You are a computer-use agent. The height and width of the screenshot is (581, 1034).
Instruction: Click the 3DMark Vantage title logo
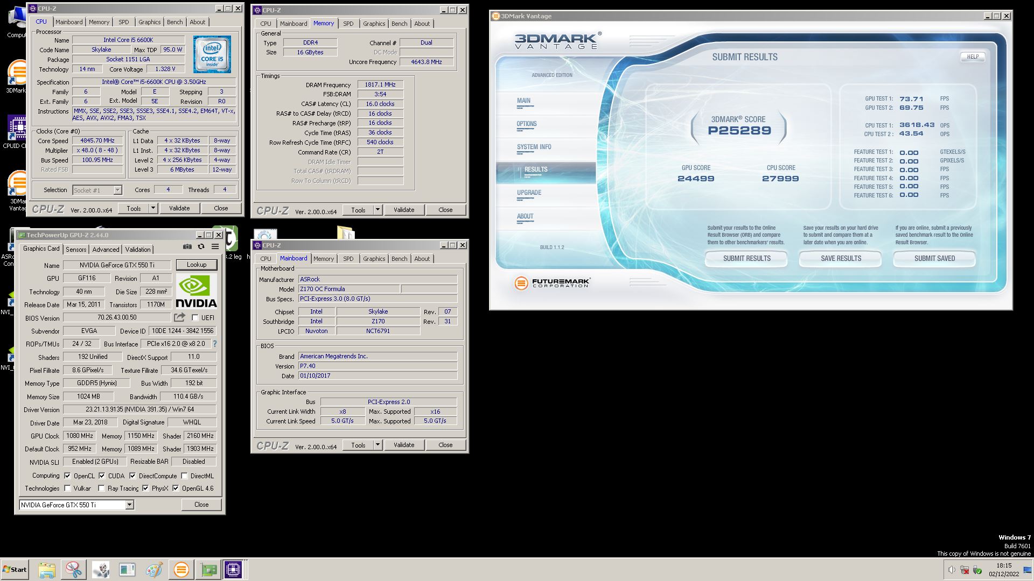(x=558, y=40)
